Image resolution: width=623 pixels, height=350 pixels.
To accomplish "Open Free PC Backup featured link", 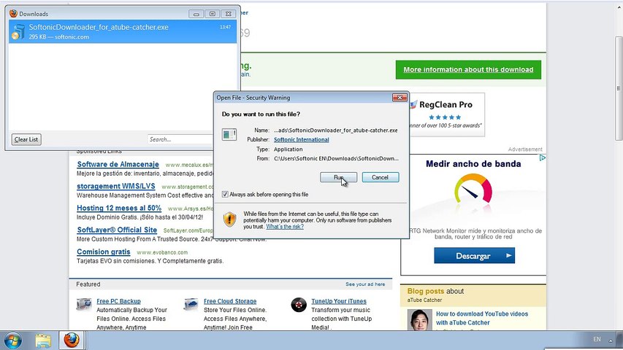I will [118, 301].
